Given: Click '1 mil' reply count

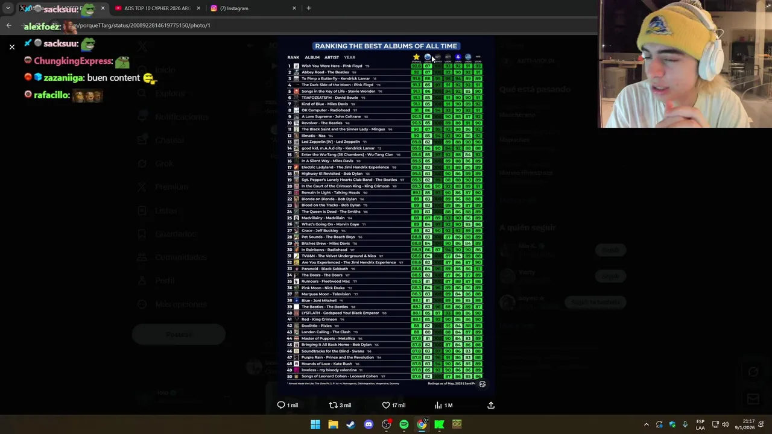Looking at the screenshot, I should [293, 405].
